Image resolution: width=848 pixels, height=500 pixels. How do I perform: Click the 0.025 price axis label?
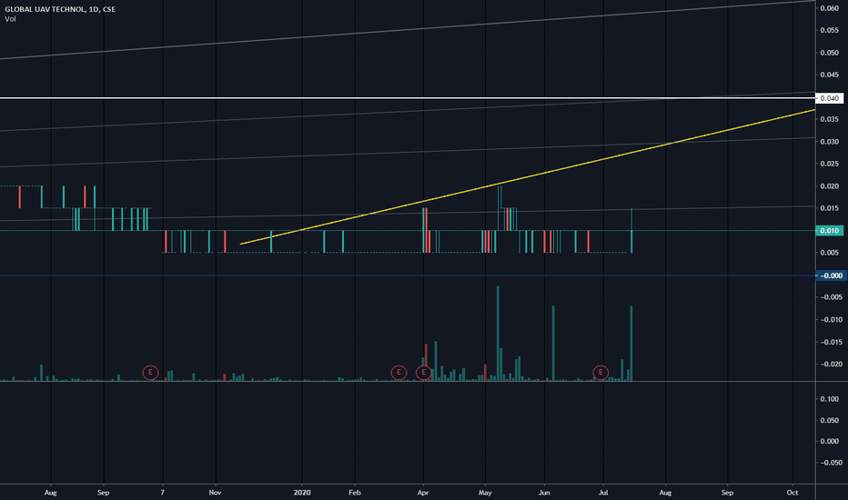[830, 164]
